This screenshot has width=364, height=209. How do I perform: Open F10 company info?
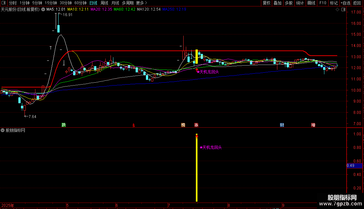click(323, 3)
